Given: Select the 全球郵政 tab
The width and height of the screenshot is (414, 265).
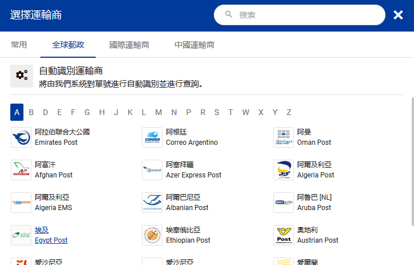Looking at the screenshot, I should (68, 45).
